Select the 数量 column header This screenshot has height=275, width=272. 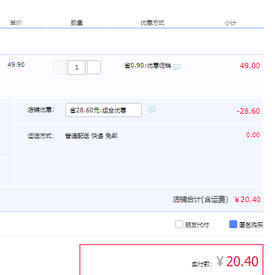click(77, 23)
